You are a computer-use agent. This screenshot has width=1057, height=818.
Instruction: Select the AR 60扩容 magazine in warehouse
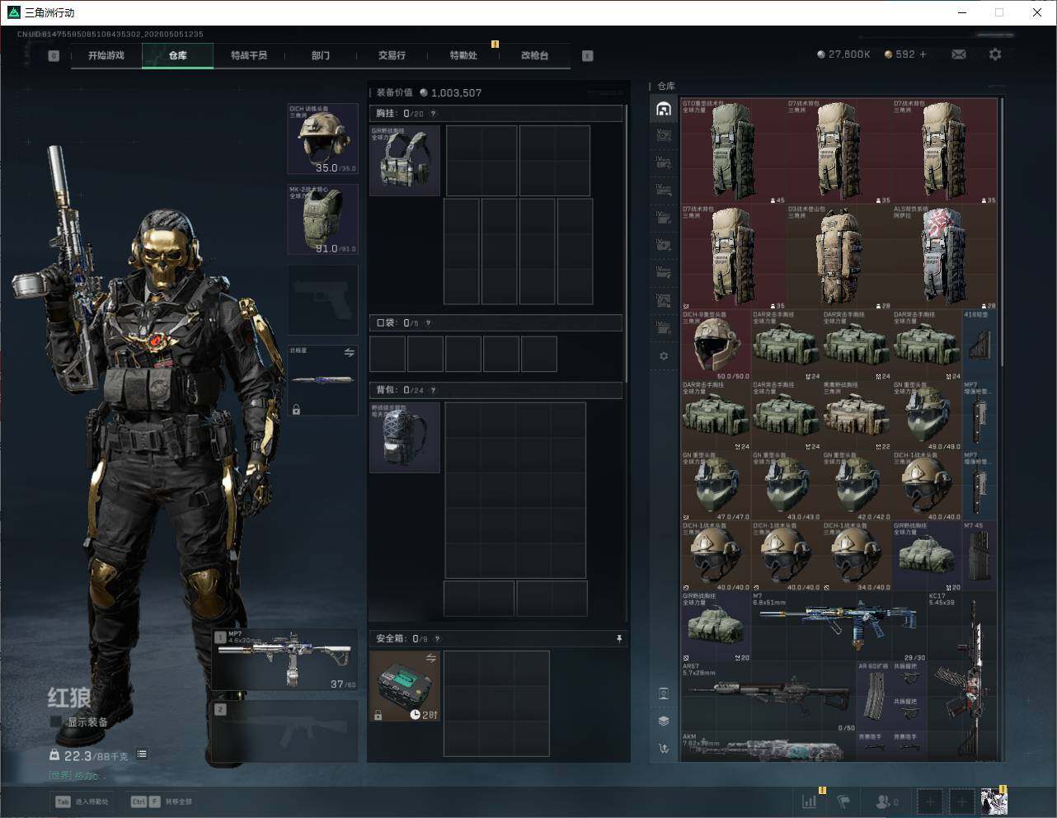coord(874,697)
